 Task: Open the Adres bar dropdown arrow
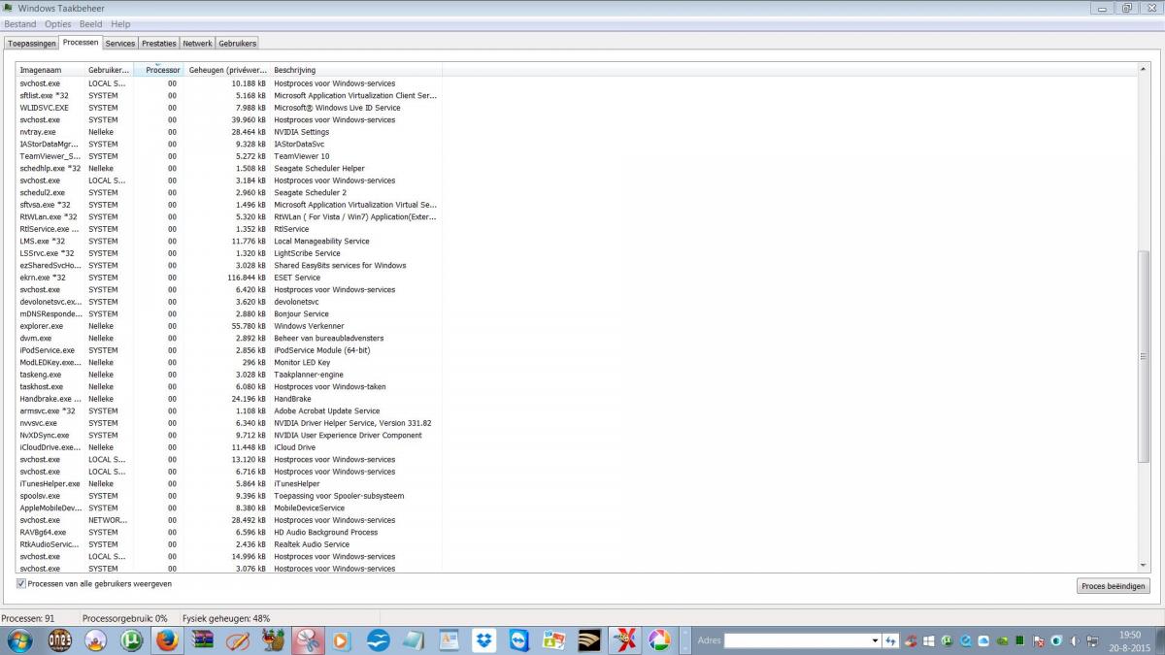click(x=876, y=640)
